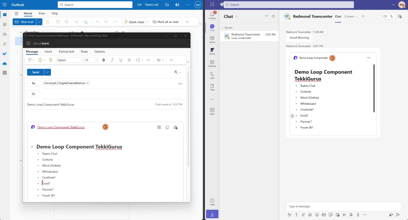Click the filter chats icon in Teams
This screenshot has height=220, width=408.
coord(266,16)
